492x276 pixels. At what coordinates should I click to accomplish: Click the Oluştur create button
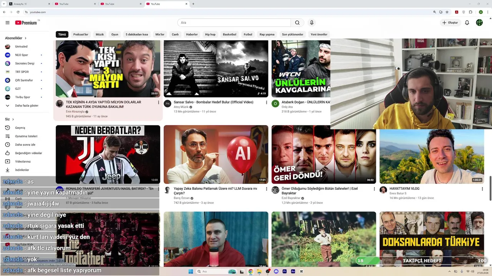[x=450, y=23]
